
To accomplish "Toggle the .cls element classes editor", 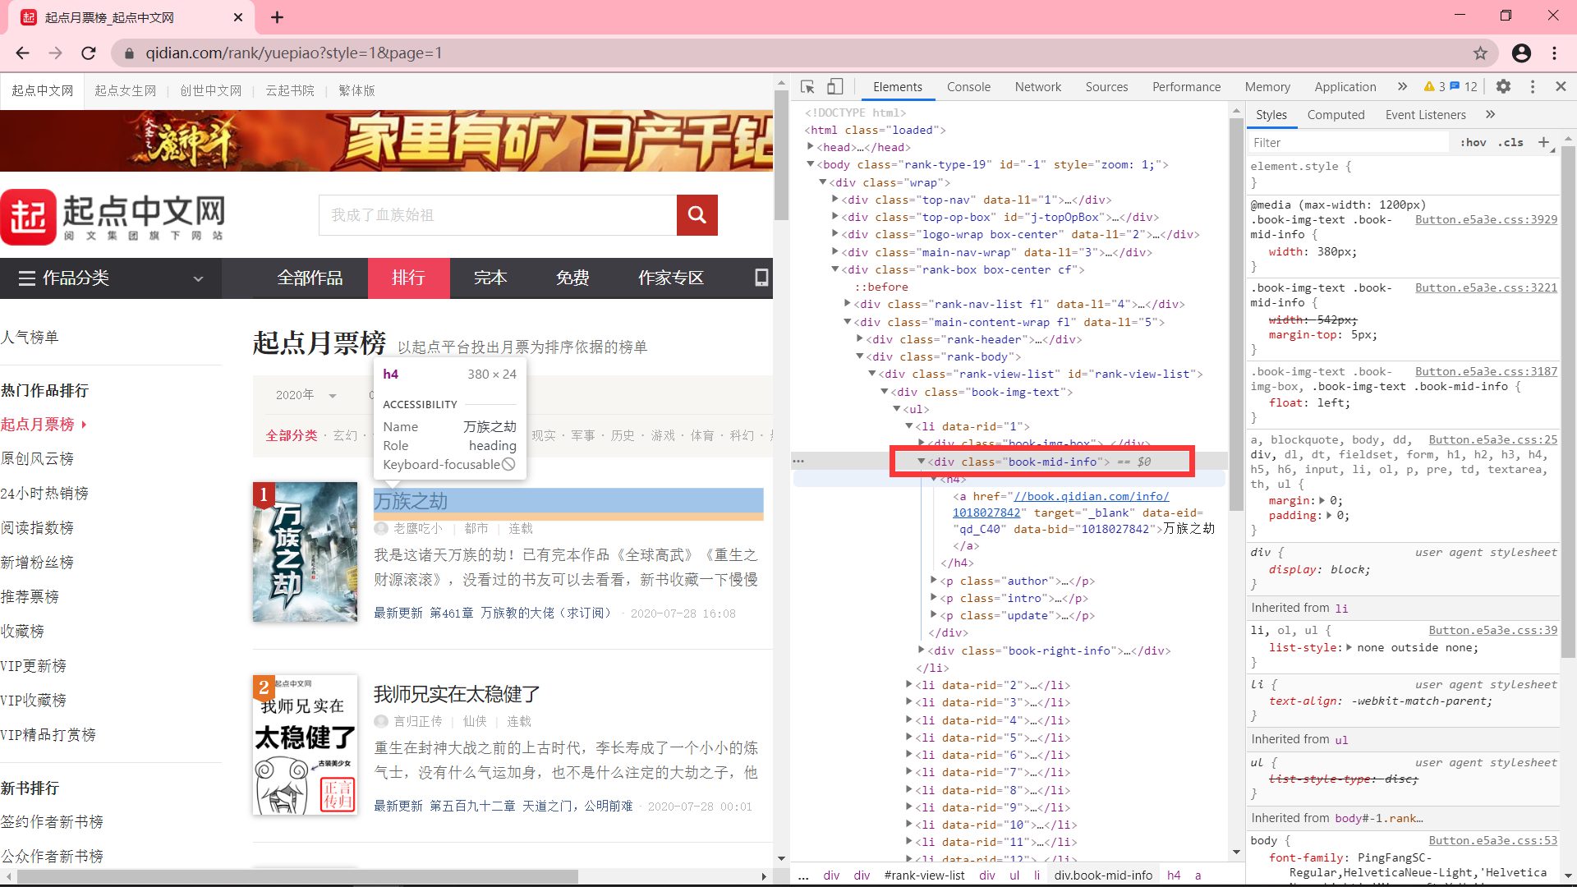I will tap(1510, 142).
